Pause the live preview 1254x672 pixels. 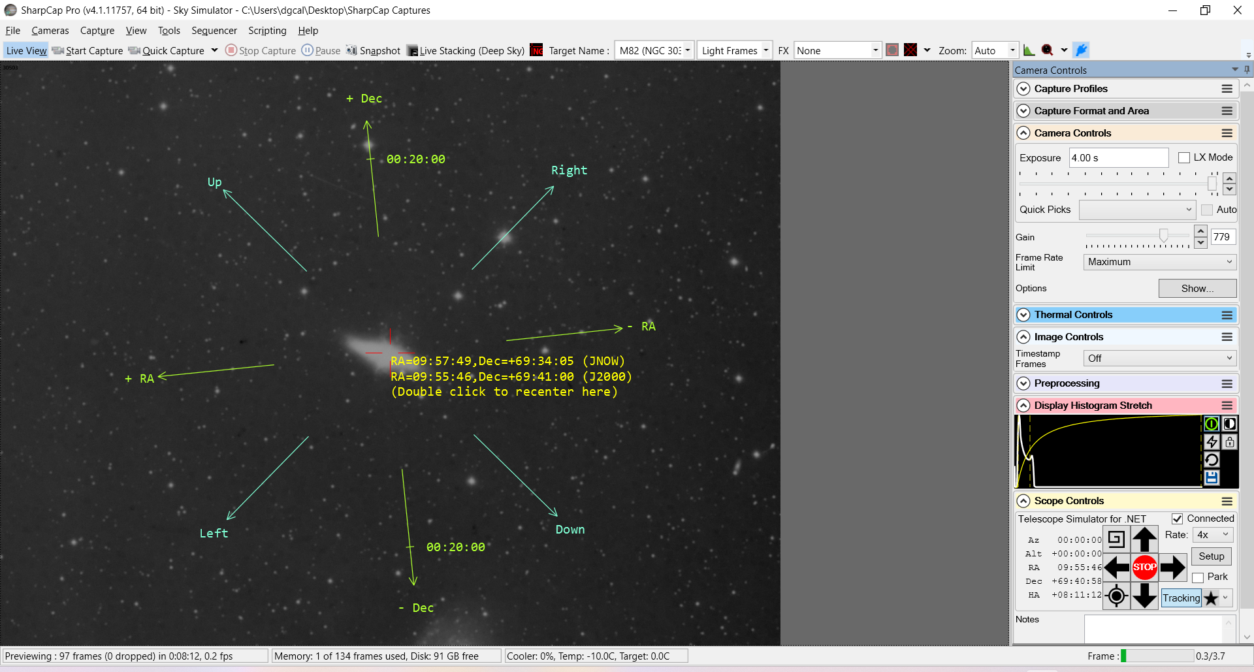321,50
